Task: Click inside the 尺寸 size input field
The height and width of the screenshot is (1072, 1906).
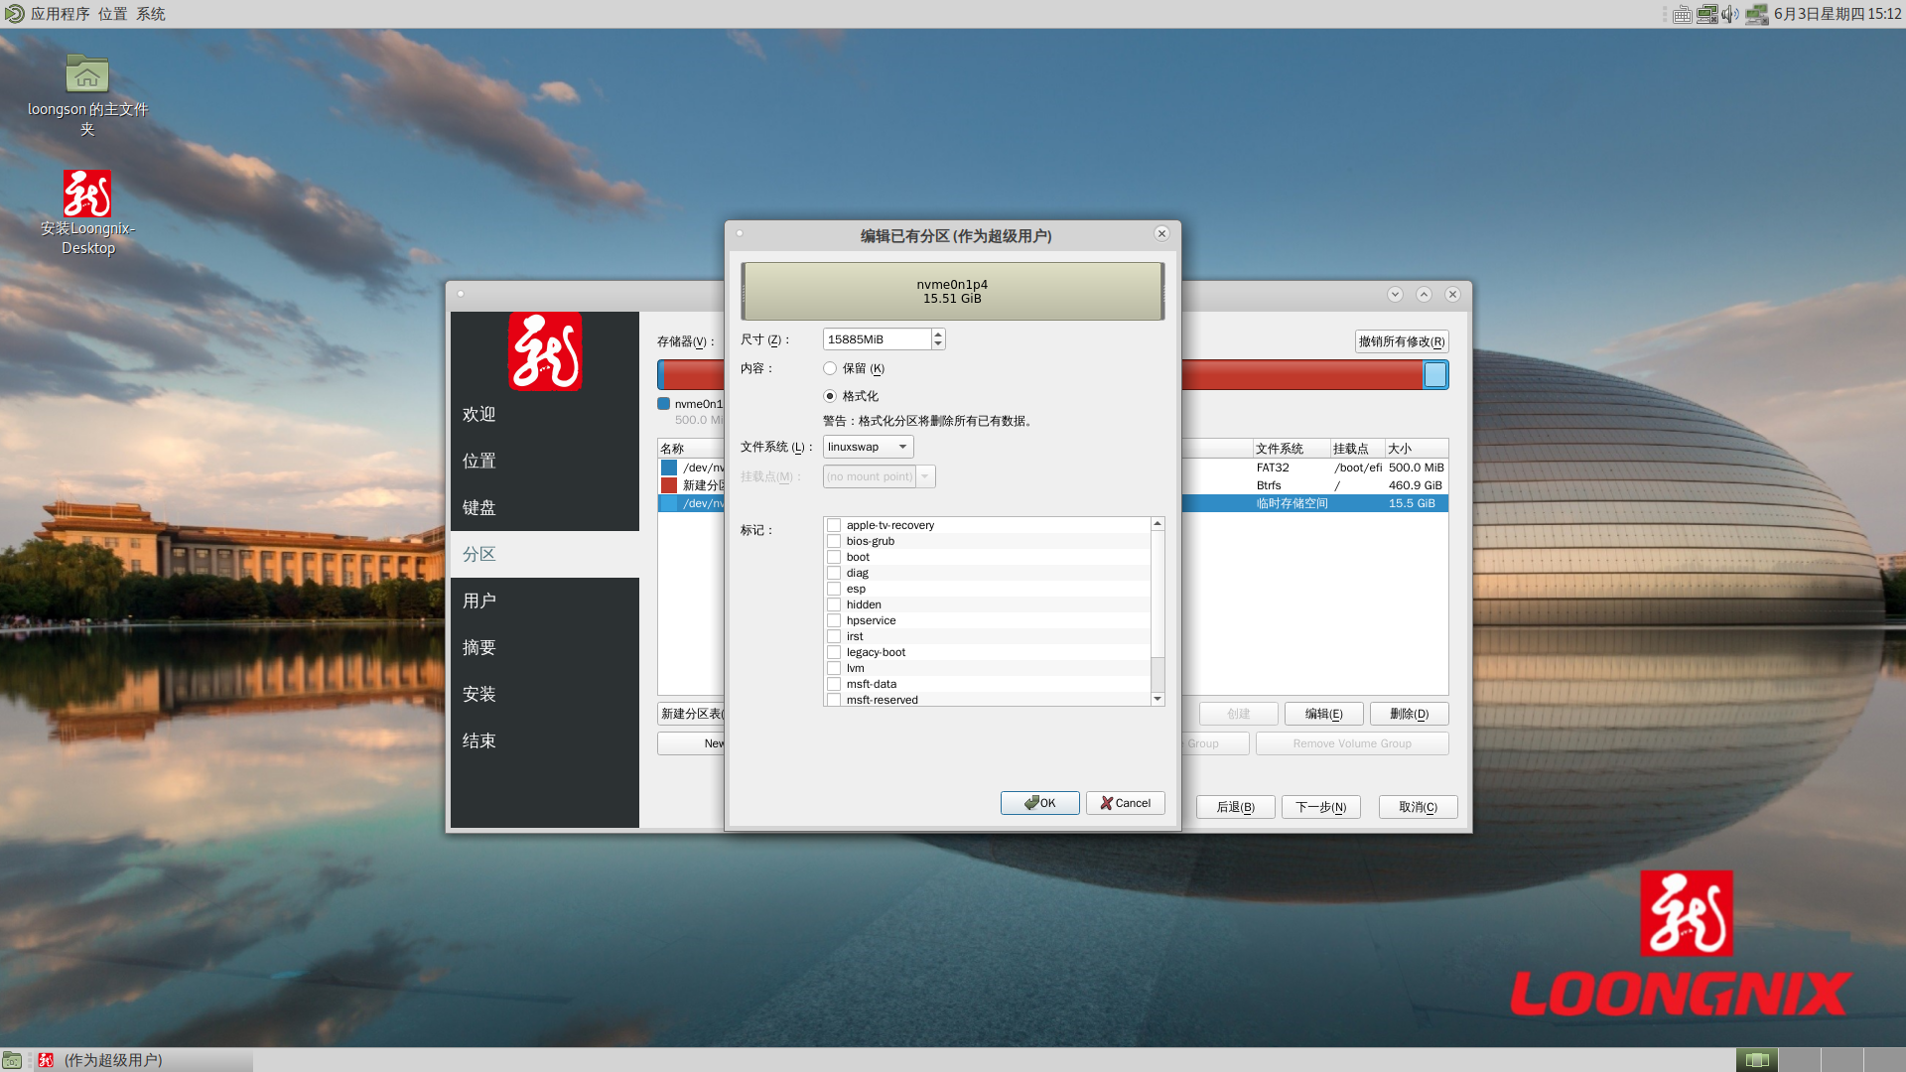Action: [874, 338]
